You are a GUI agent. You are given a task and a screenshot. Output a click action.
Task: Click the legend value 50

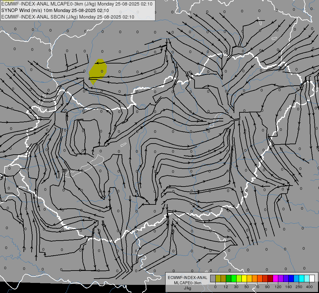247,287
